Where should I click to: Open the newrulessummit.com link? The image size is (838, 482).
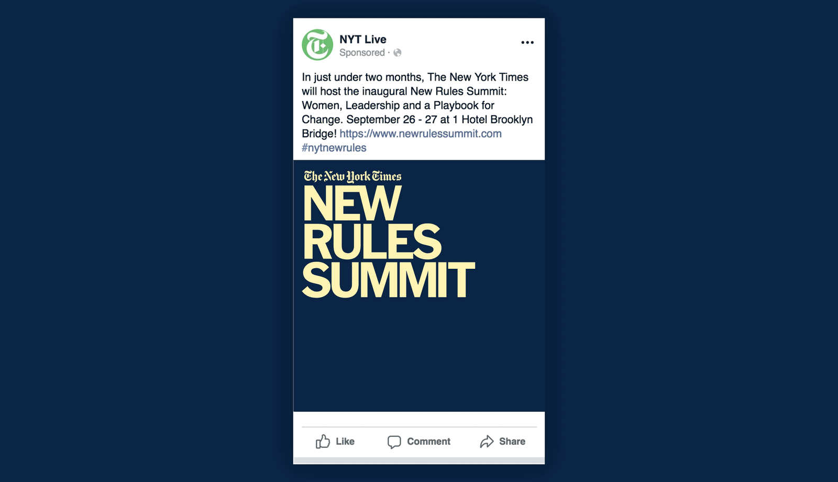[421, 134]
